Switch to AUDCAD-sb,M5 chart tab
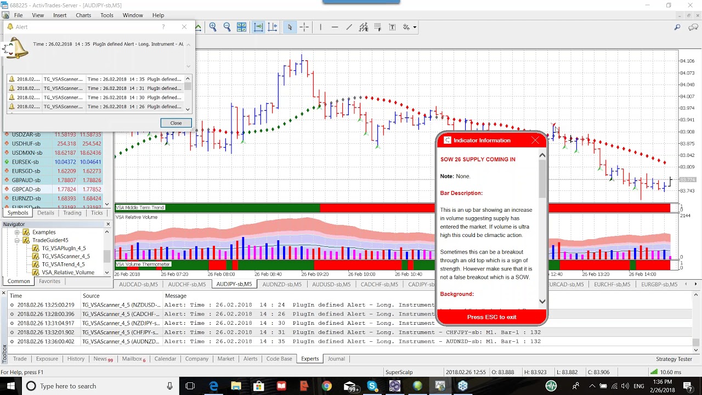 click(x=138, y=284)
